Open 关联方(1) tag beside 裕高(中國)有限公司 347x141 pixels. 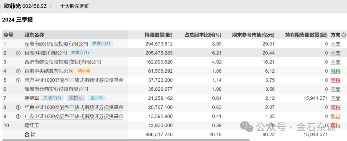80,53
